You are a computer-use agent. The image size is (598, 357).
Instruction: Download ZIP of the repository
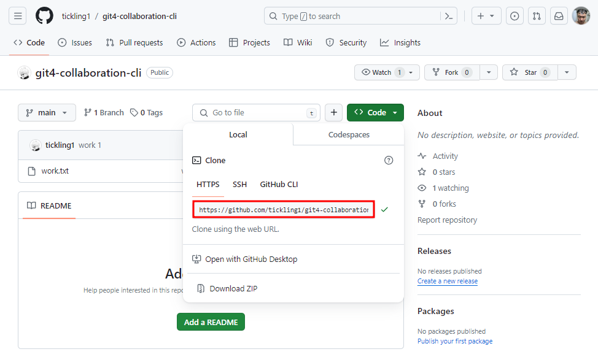pos(227,288)
